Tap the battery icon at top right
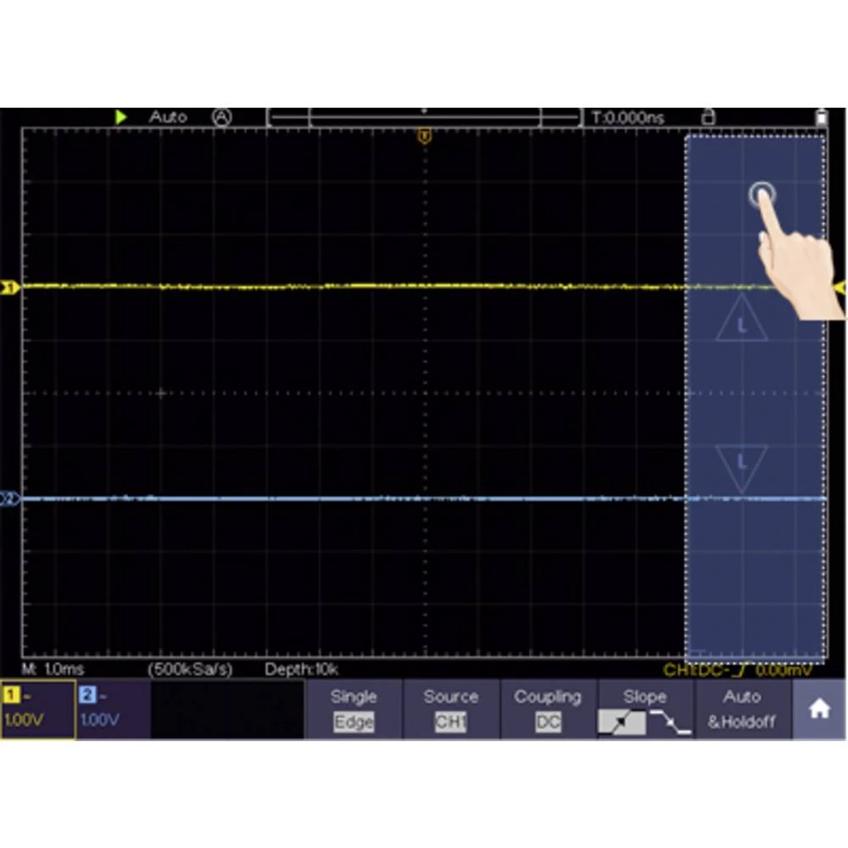The image size is (848, 848). point(821,118)
